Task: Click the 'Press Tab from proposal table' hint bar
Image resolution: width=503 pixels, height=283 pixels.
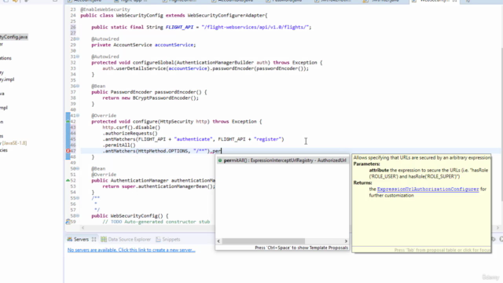Action: pos(442,250)
